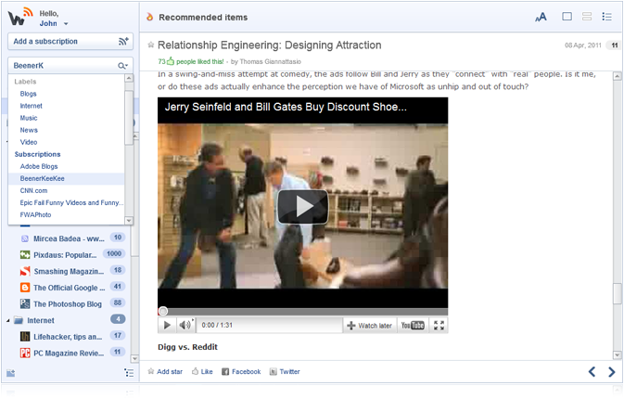The width and height of the screenshot is (624, 399).
Task: Mute the video using the speaker icon
Action: point(184,325)
